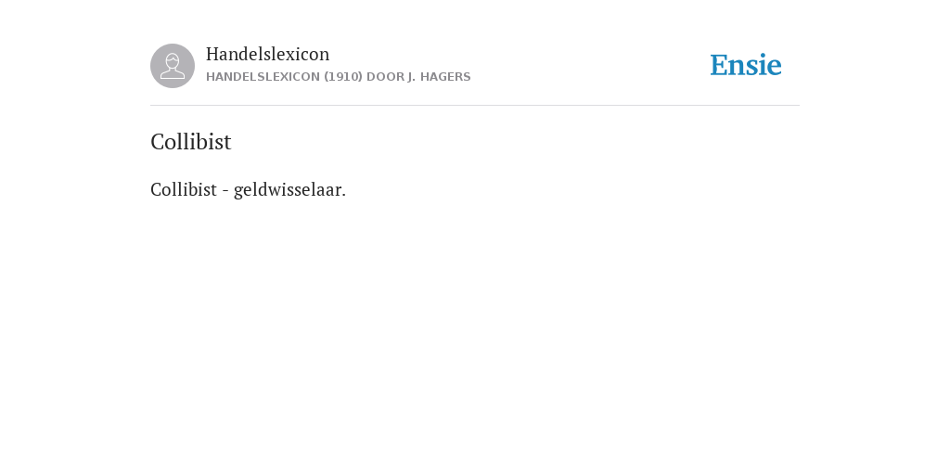This screenshot has width=950, height=475.
Task: Click the uppercase grey subtitle under Handelslexicon
Action: (x=338, y=77)
